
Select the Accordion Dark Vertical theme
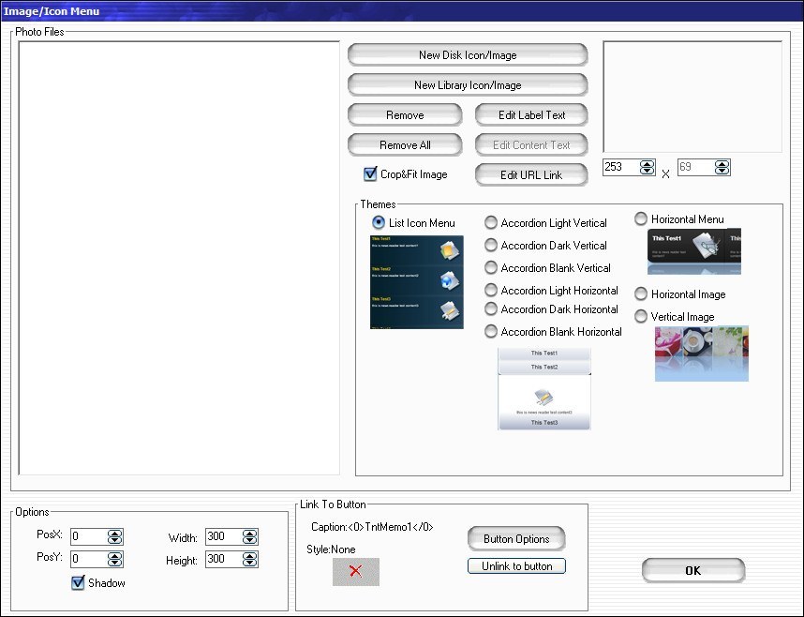pos(491,246)
